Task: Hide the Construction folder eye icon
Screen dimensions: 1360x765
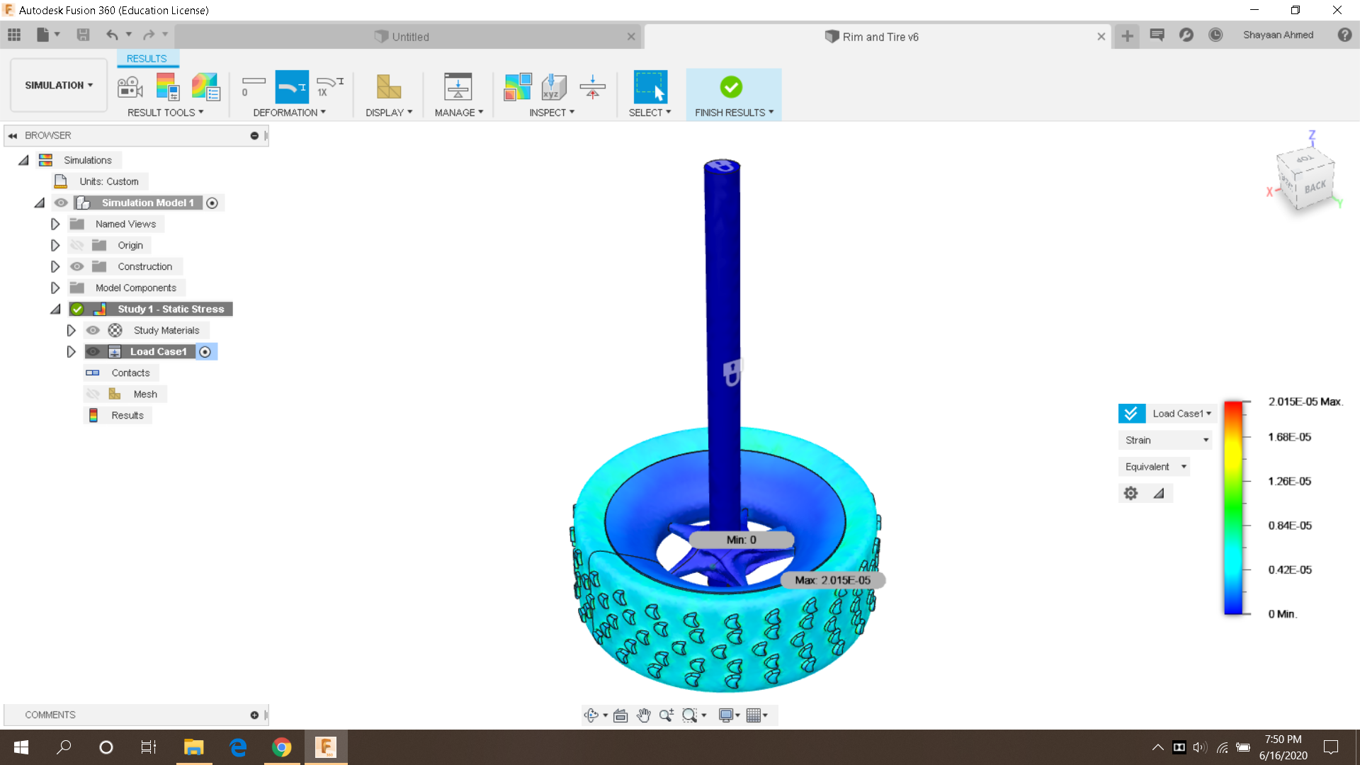Action: (x=77, y=266)
